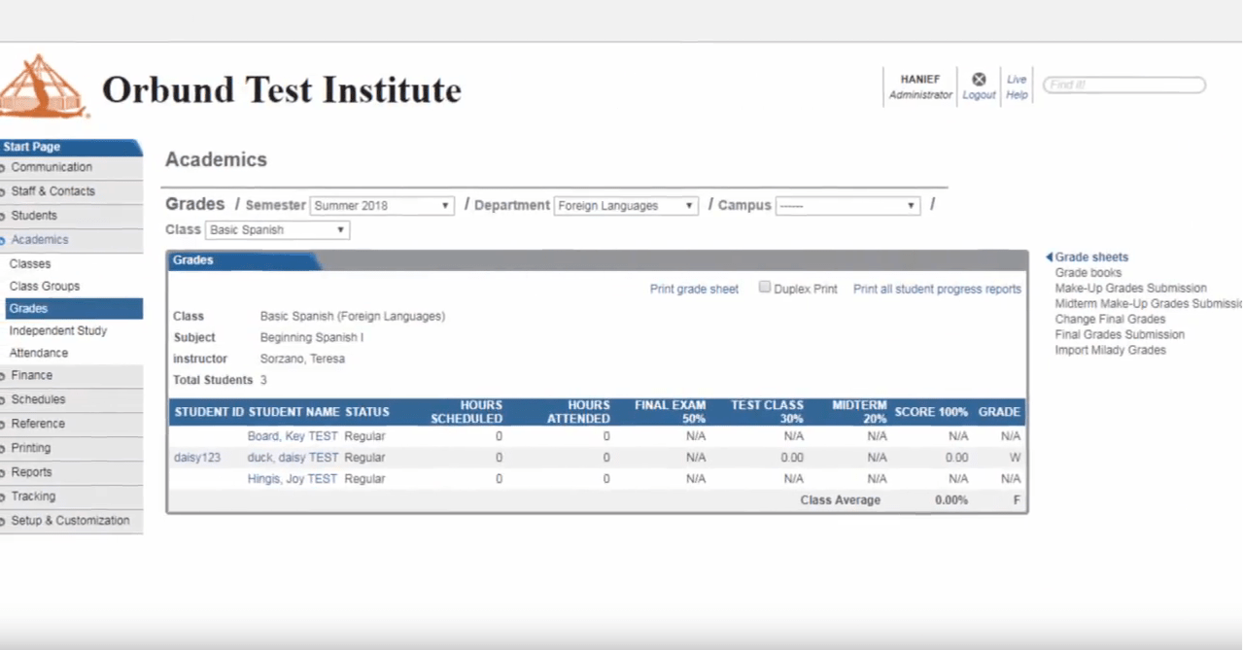Click the Find it search field
This screenshot has height=650, width=1243.
pyautogui.click(x=1123, y=85)
